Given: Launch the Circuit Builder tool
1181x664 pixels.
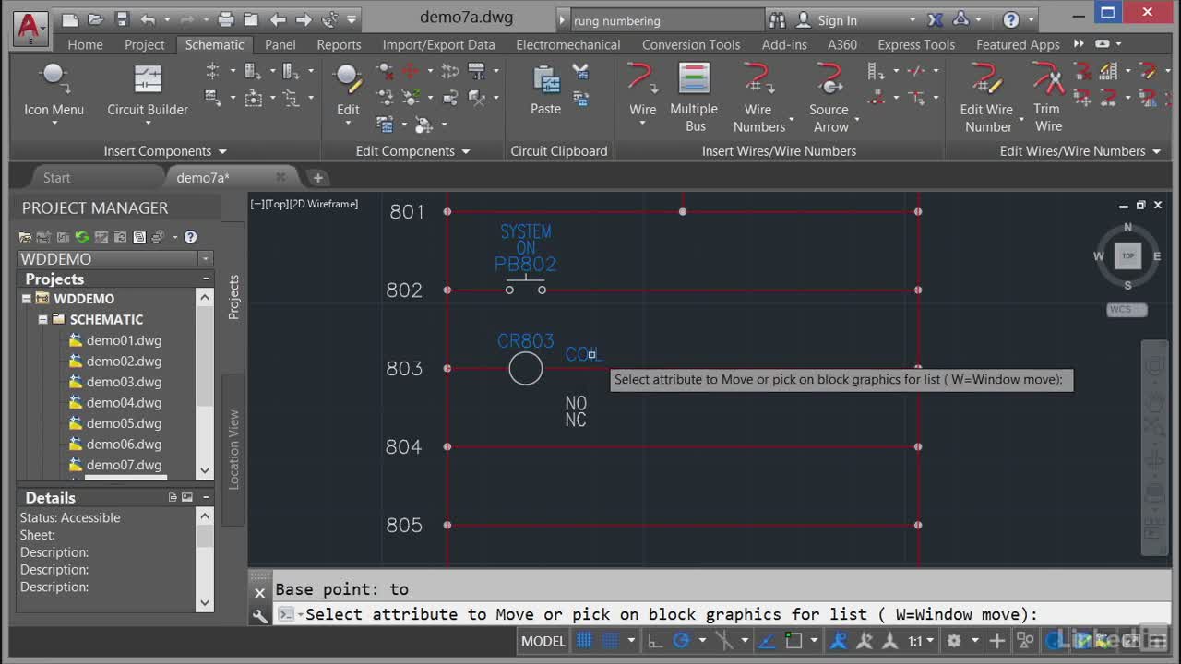Looking at the screenshot, I should (148, 90).
